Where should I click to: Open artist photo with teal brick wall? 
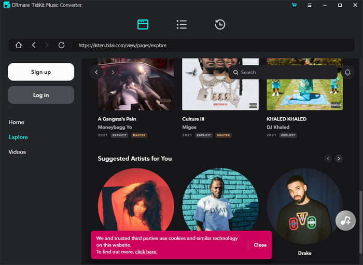tap(220, 199)
